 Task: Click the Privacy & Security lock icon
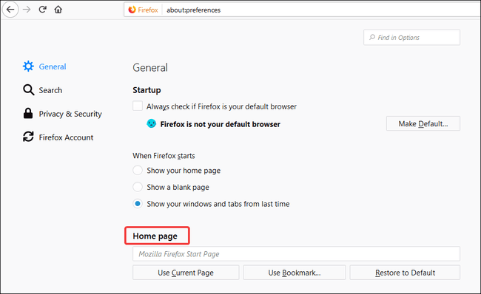click(28, 113)
